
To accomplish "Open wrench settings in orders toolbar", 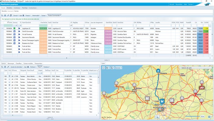I will tap(8, 16).
